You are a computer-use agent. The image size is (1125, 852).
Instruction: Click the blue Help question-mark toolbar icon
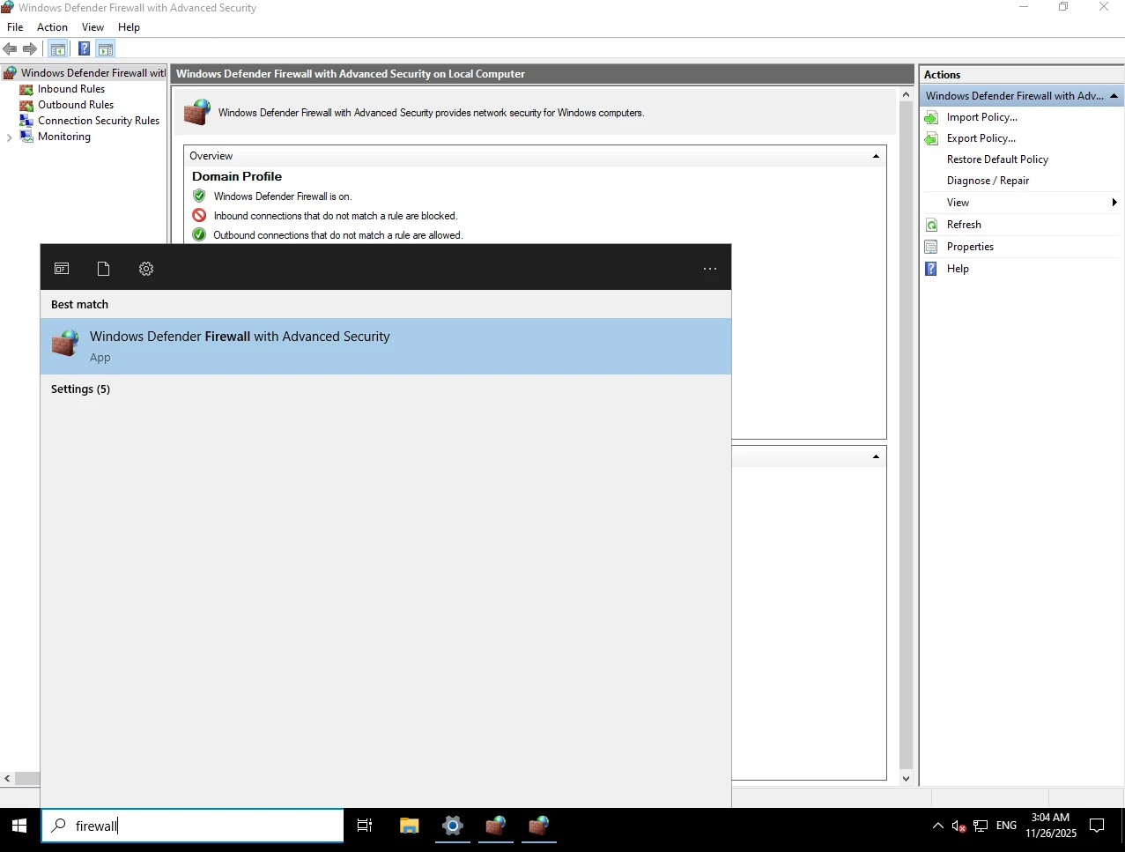click(x=84, y=49)
